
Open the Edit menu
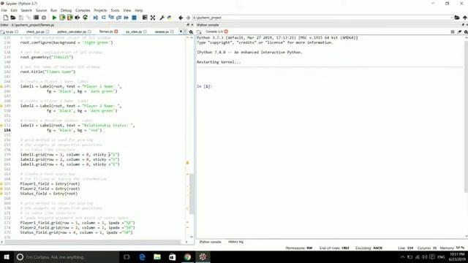(14, 10)
